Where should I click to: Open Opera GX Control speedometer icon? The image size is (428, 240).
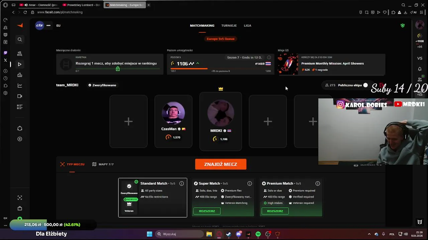pos(5,20)
